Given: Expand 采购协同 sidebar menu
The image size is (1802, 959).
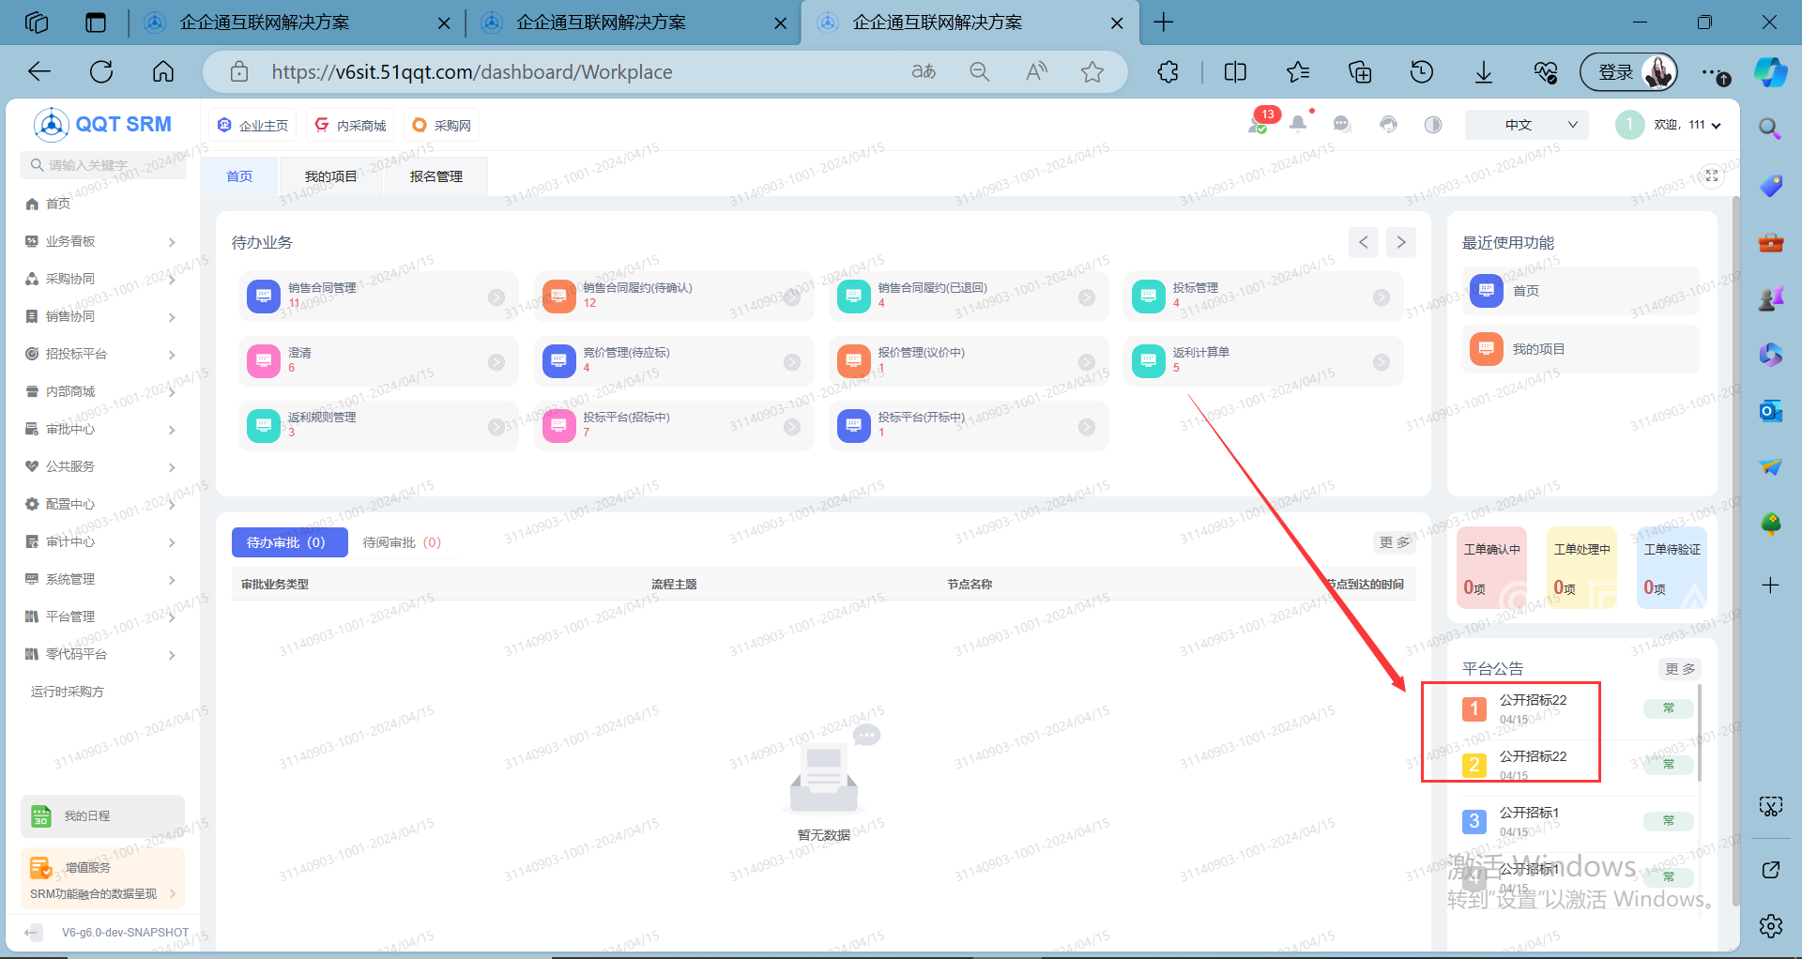Looking at the screenshot, I should tap(100, 279).
